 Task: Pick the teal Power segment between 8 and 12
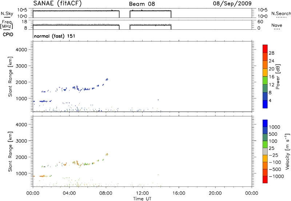click(265, 88)
